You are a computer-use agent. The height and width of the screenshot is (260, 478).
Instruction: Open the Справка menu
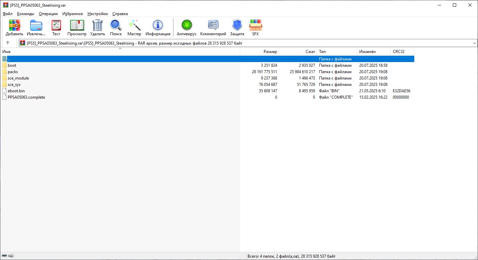pos(120,14)
